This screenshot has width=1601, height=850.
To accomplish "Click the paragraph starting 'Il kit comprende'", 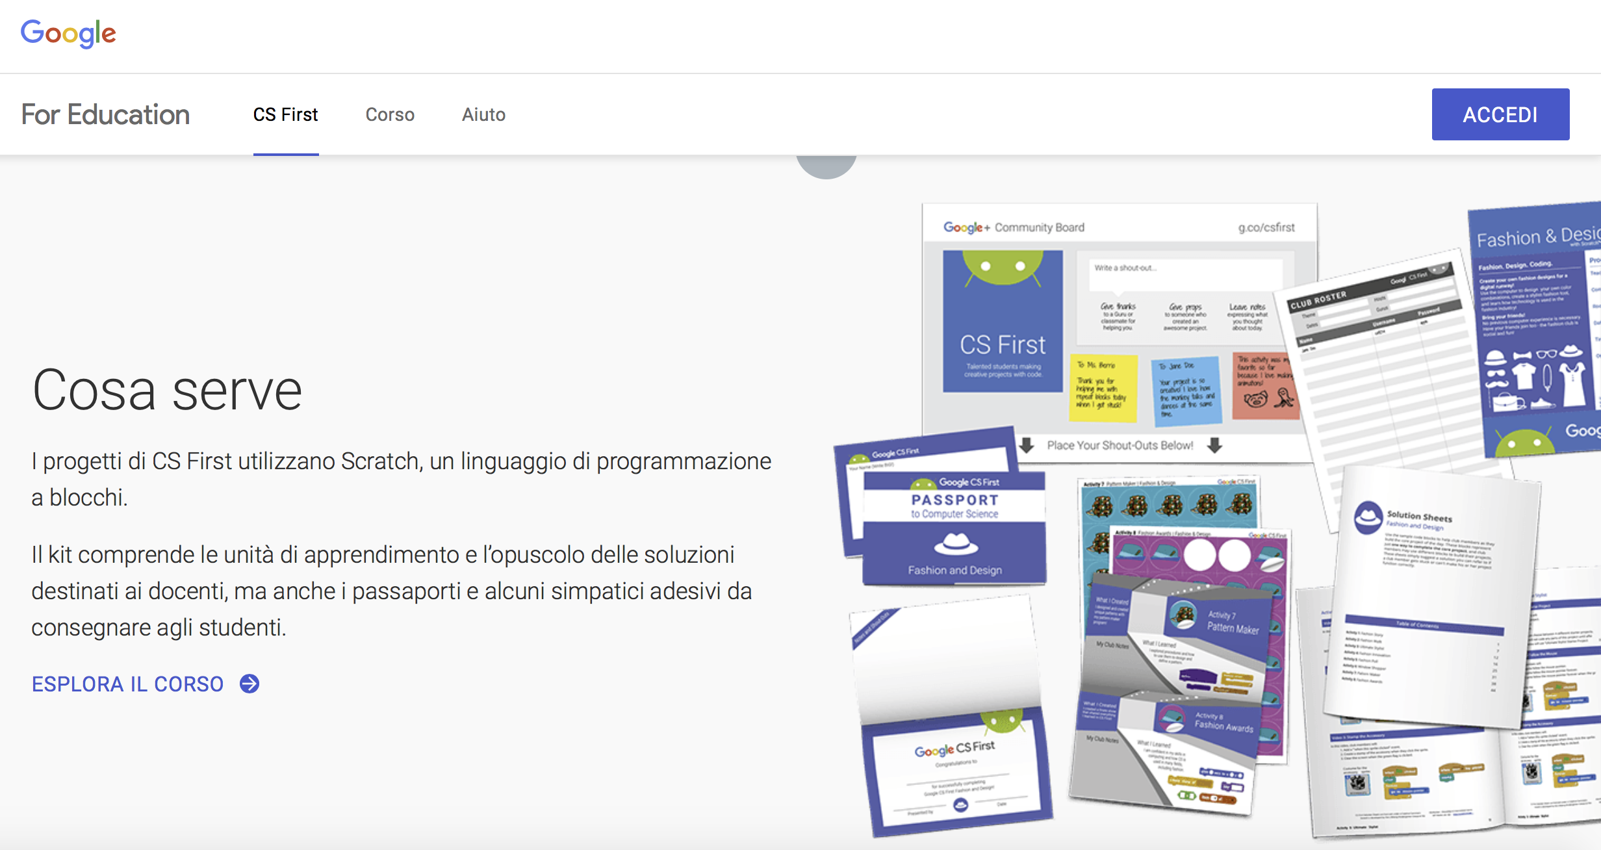I will coord(392,591).
